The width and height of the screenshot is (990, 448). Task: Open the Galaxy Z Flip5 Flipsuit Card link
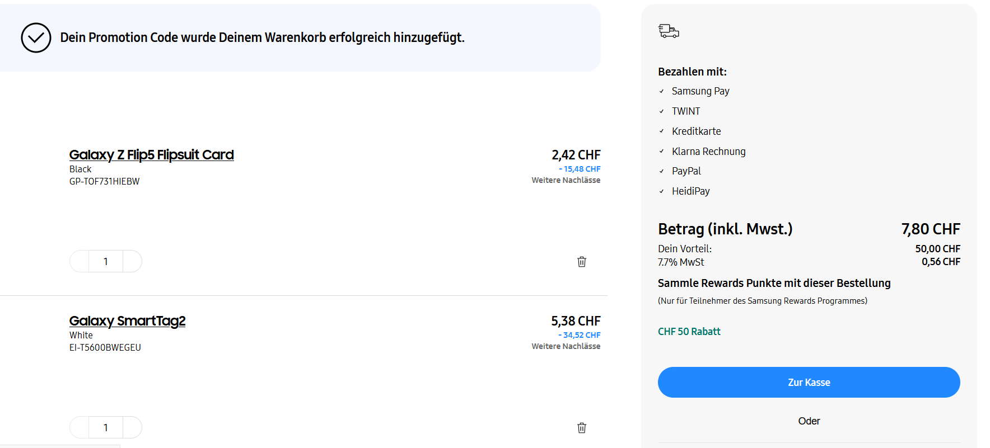tap(151, 155)
